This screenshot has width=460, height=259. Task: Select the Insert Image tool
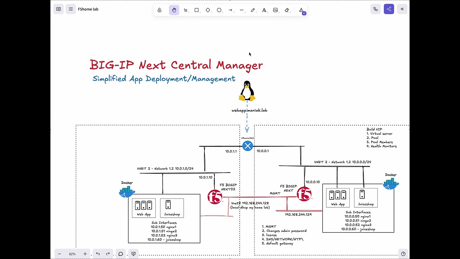click(275, 10)
